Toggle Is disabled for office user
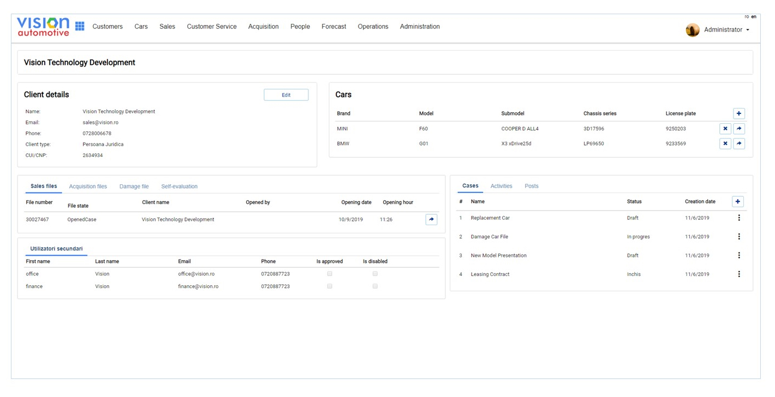The height and width of the screenshot is (397, 775). pos(375,274)
